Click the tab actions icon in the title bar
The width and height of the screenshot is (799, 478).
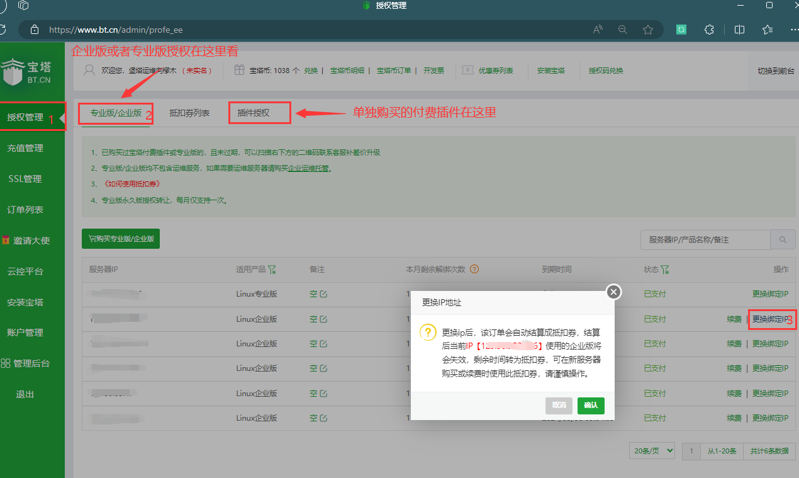[x=23, y=5]
